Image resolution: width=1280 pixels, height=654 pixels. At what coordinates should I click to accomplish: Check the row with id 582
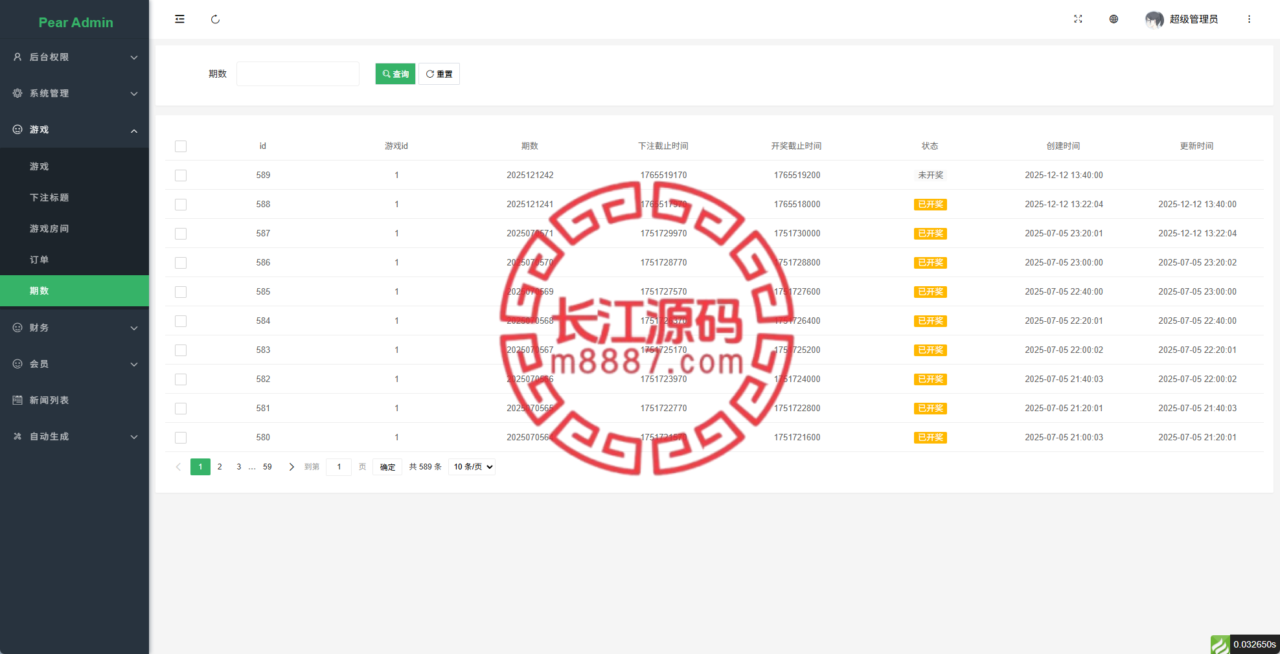tap(181, 379)
